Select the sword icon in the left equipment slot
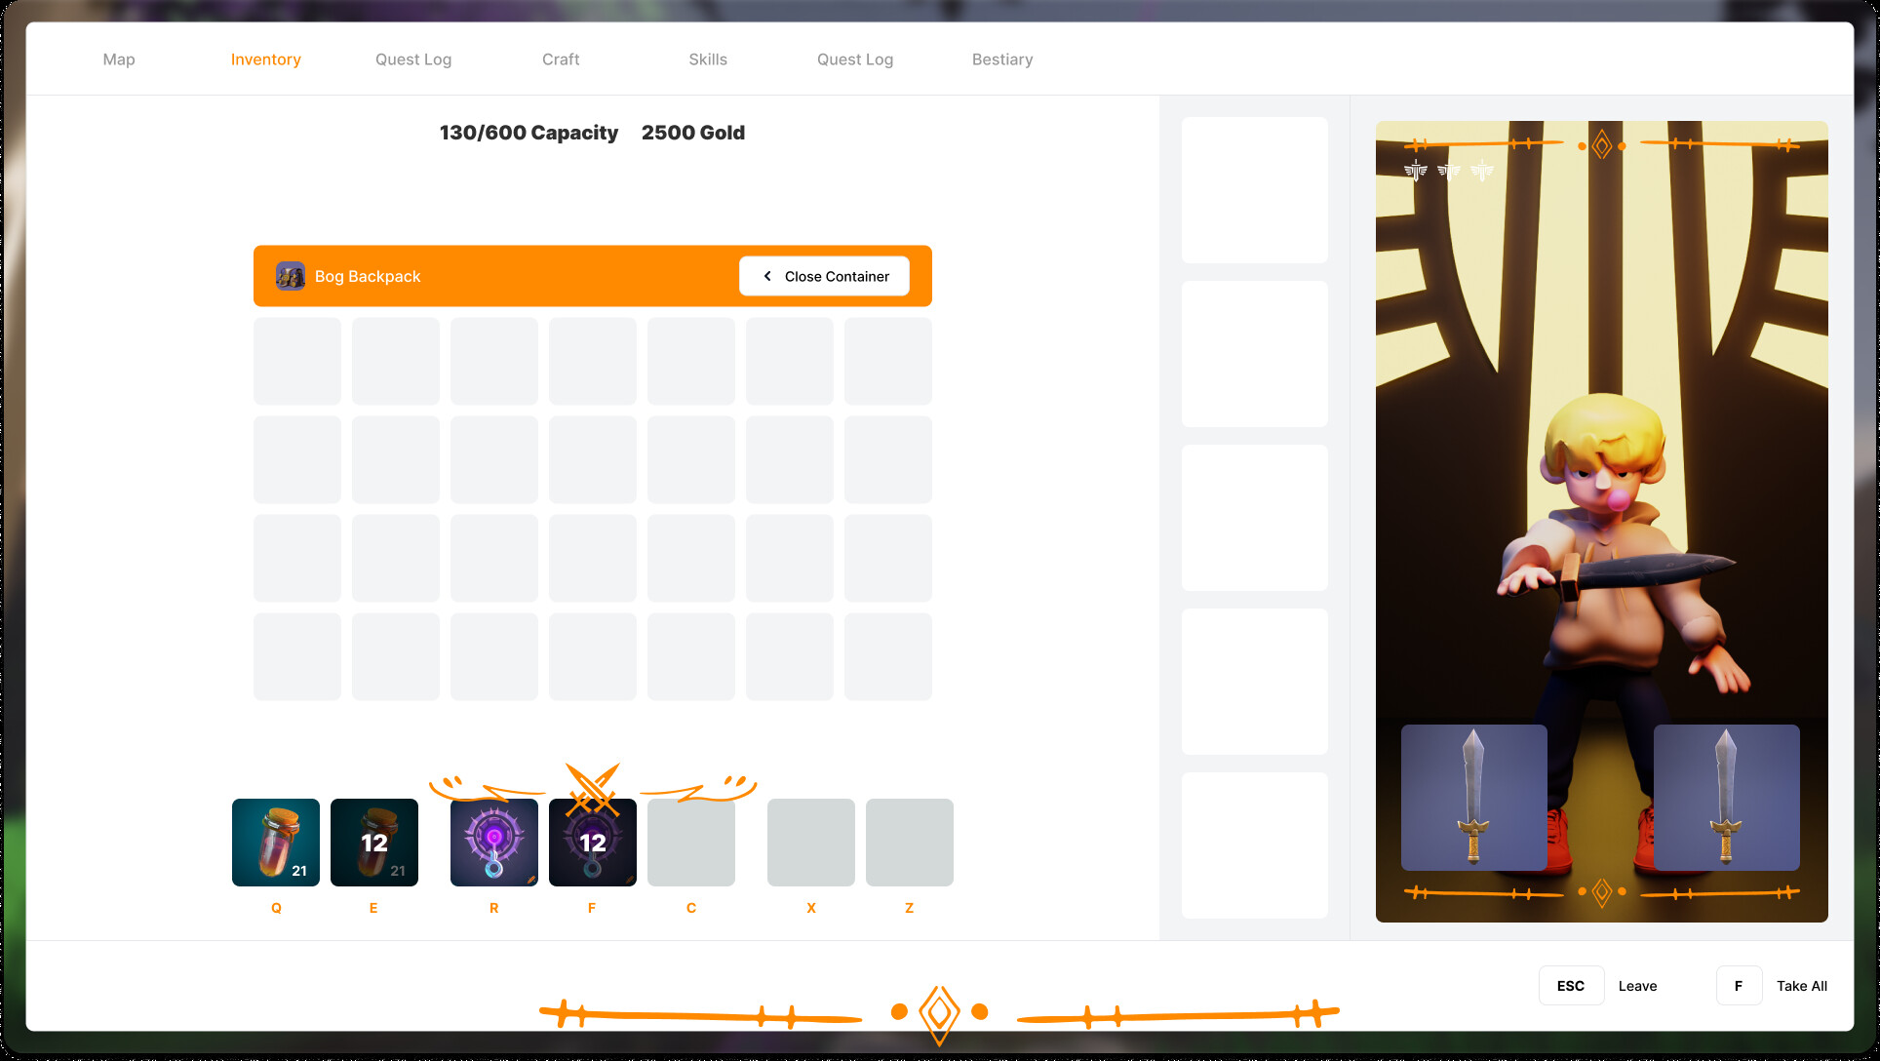The height and width of the screenshot is (1061, 1880). pos(1472,798)
